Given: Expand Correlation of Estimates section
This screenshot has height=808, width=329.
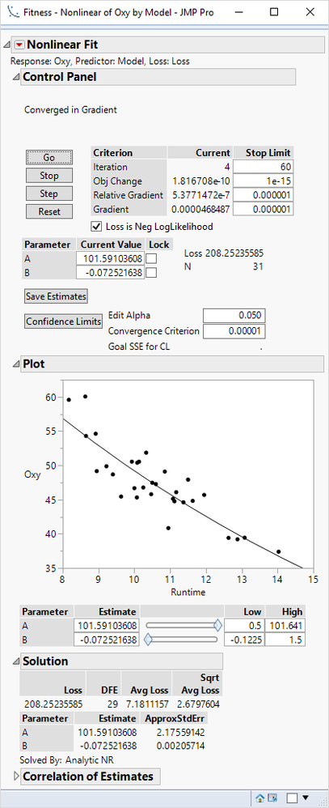Looking at the screenshot, I should [x=15, y=776].
